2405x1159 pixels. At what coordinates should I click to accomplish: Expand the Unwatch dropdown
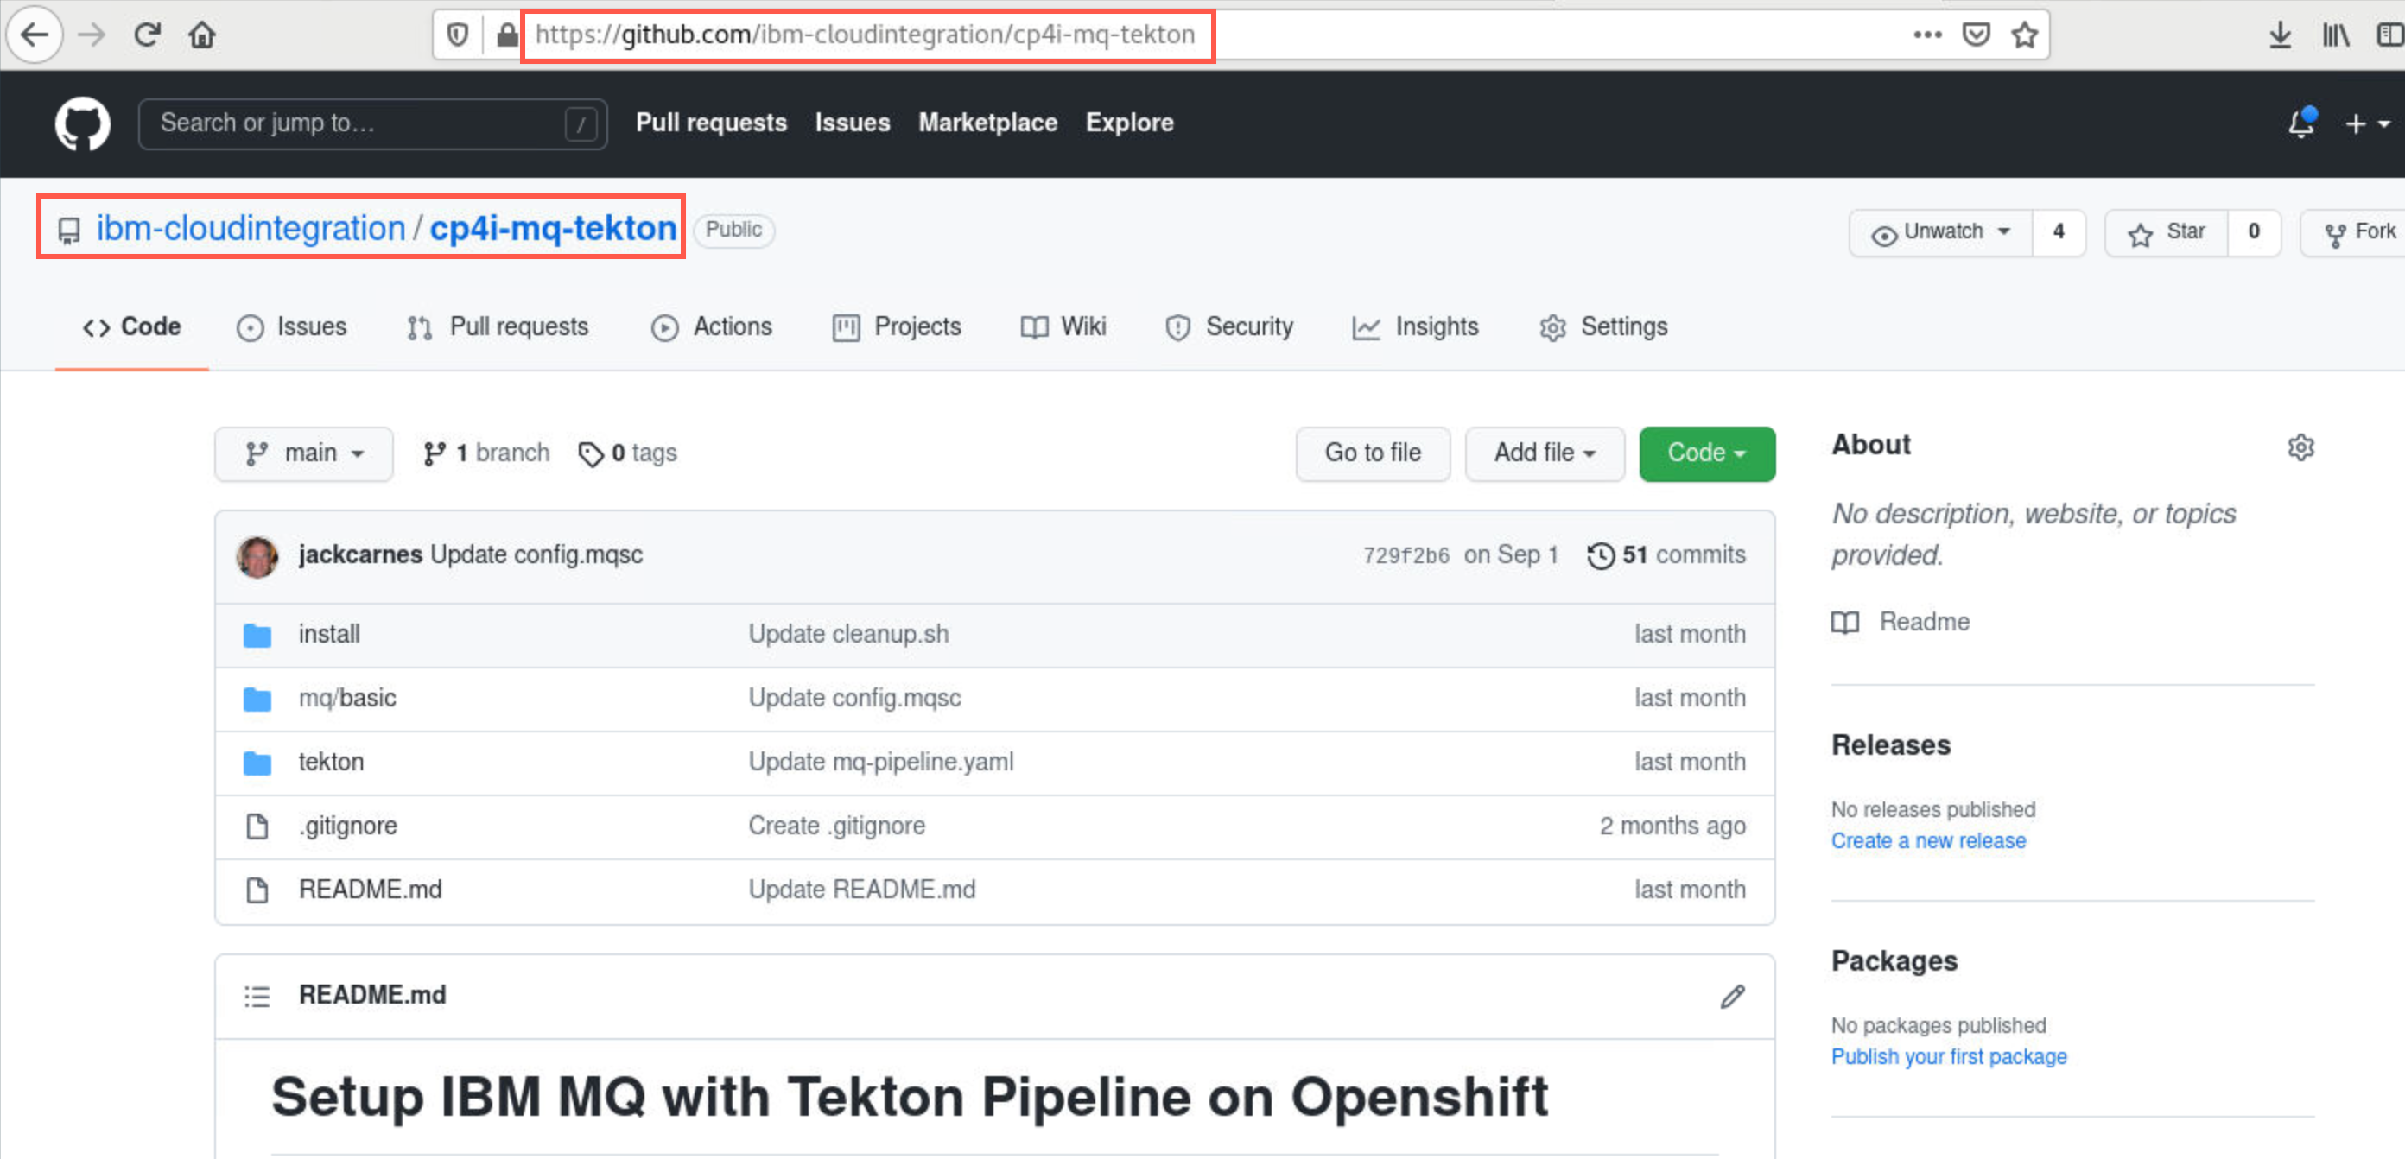(x=1941, y=231)
